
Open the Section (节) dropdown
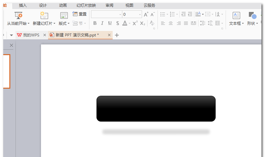tap(79, 23)
